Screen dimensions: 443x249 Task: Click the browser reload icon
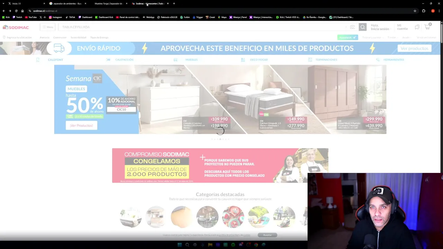pyautogui.click(x=16, y=11)
